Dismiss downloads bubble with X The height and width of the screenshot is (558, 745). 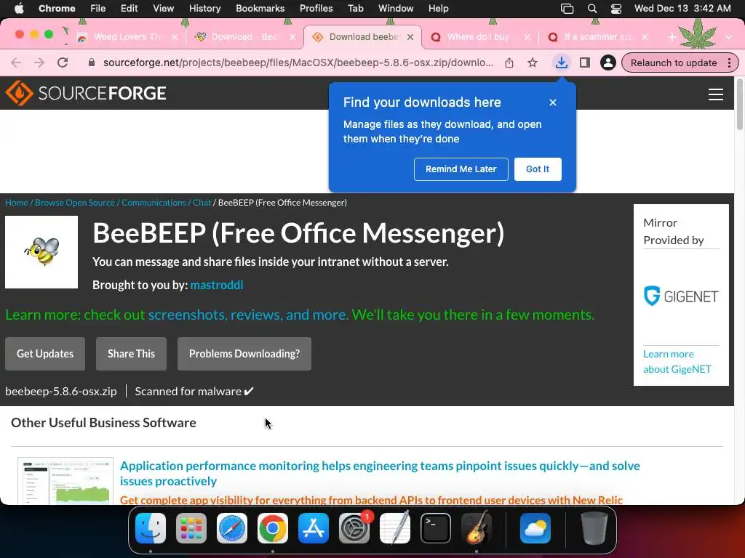(x=553, y=102)
